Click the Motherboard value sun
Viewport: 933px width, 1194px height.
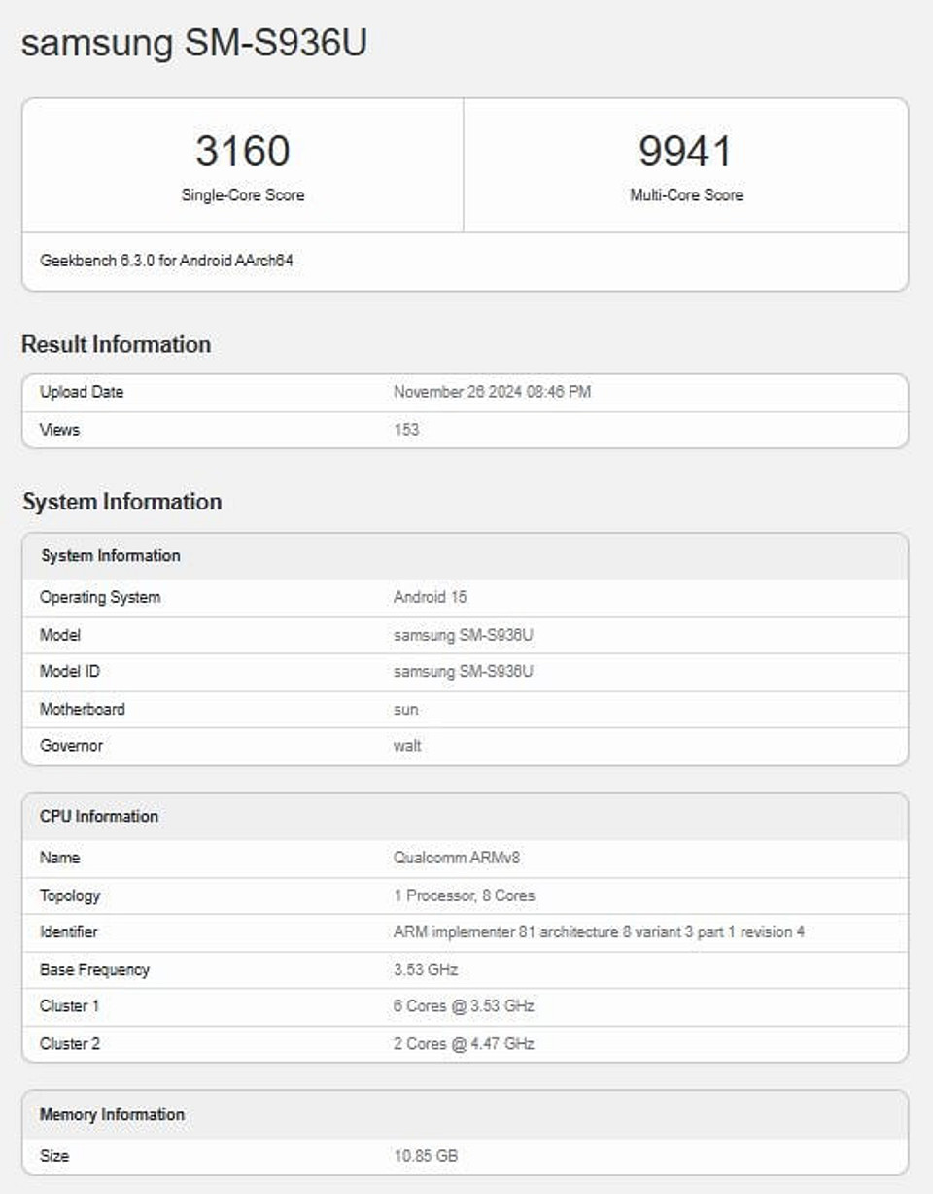coord(404,709)
